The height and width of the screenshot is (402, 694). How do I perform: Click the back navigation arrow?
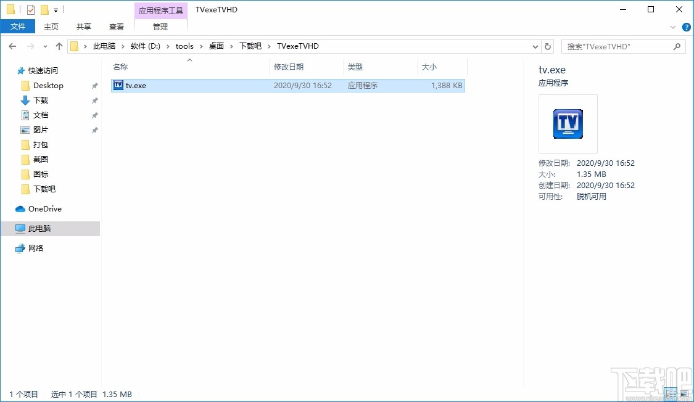12,46
